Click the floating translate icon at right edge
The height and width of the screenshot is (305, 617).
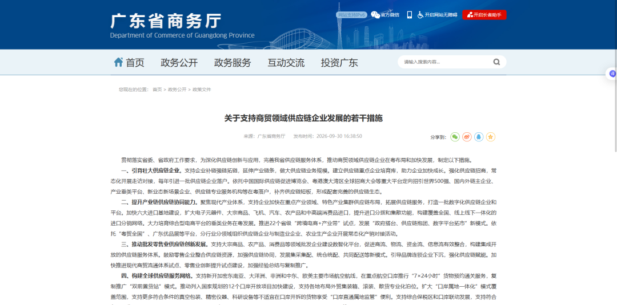(x=612, y=74)
